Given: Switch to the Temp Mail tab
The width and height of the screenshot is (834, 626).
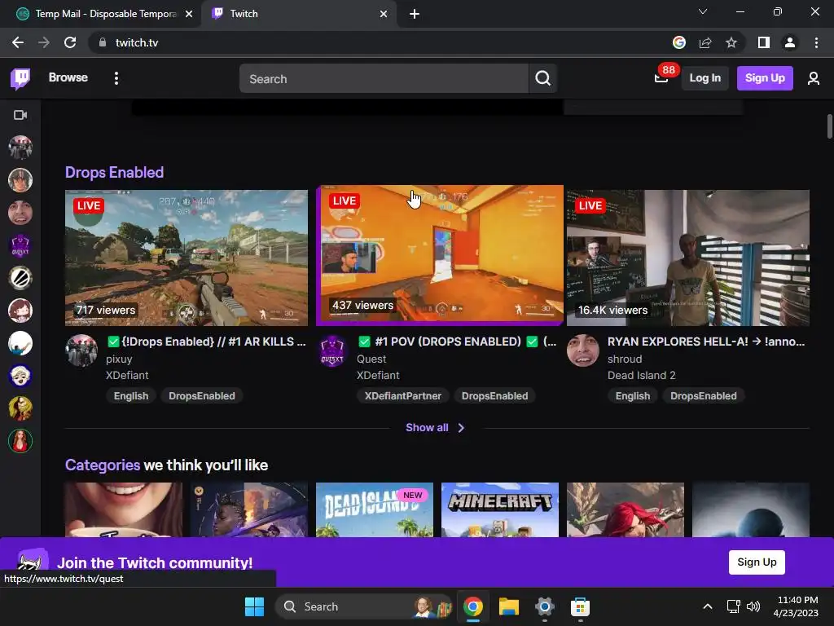Looking at the screenshot, I should click(100, 14).
